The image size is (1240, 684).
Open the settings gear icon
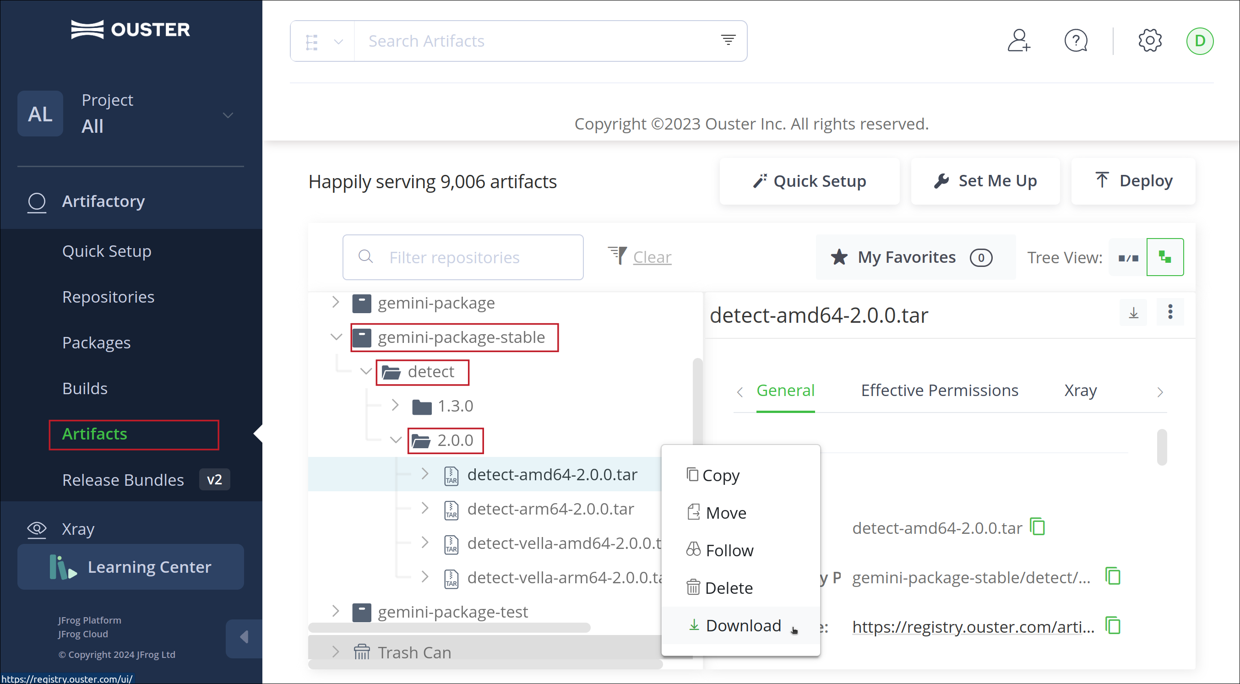point(1149,40)
